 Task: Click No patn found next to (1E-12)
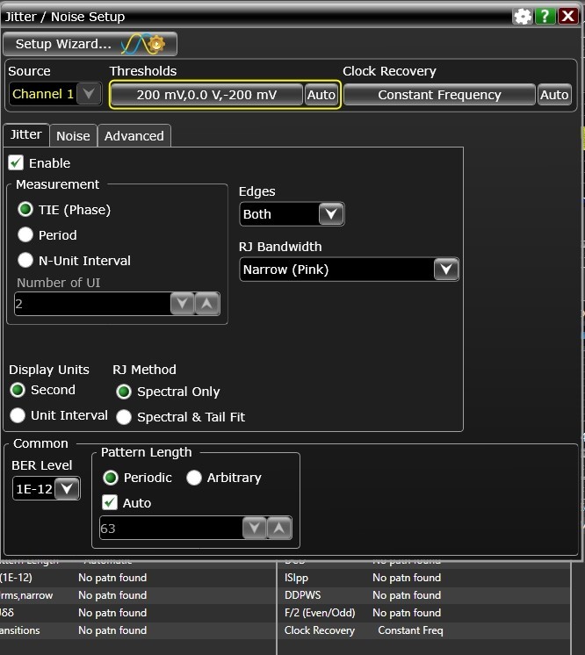pyautogui.click(x=112, y=578)
